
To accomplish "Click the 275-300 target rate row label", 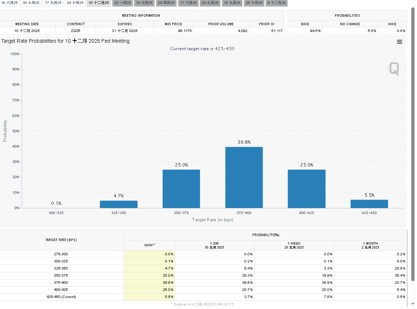I will (61, 254).
